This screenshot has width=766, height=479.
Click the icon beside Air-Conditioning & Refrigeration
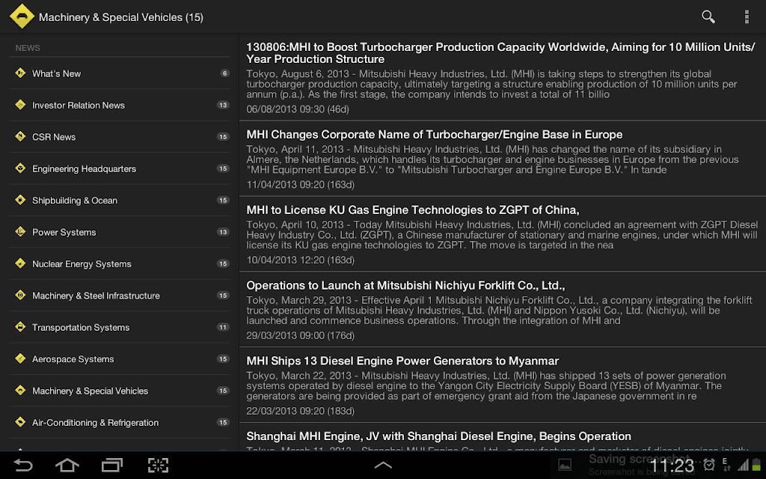pyautogui.click(x=20, y=422)
